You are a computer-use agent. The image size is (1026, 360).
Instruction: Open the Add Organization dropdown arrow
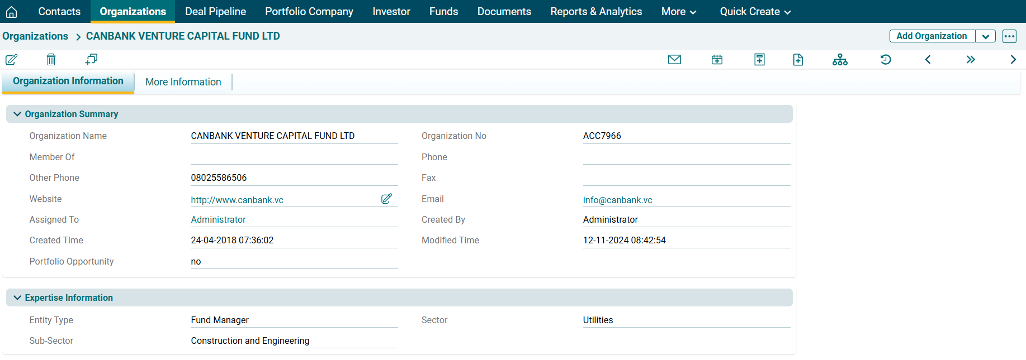[x=985, y=36]
